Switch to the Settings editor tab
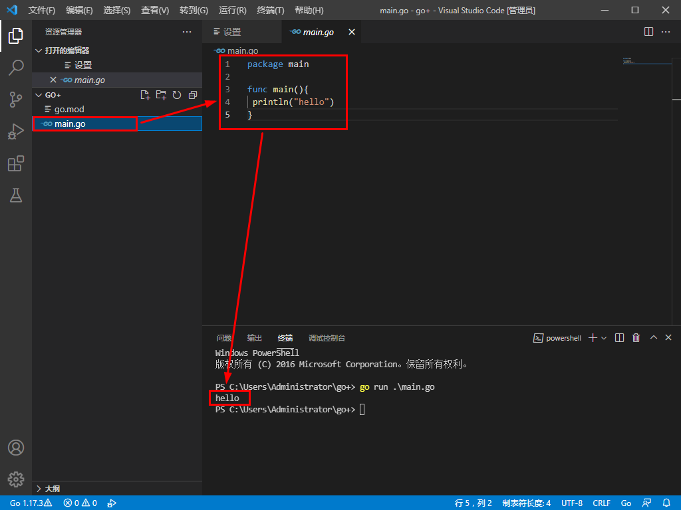Viewport: 681px width, 510px height. 242,32
